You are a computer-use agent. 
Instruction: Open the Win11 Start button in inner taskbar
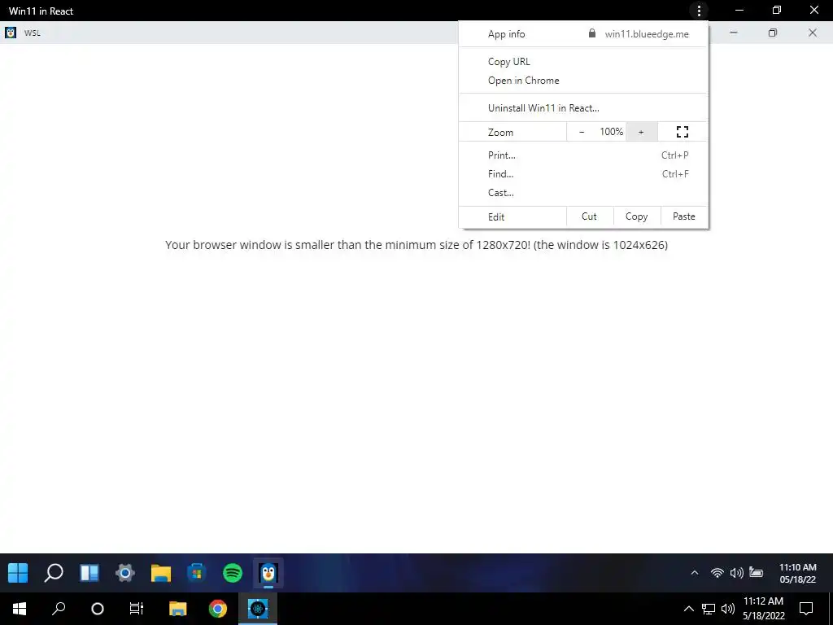(x=18, y=573)
